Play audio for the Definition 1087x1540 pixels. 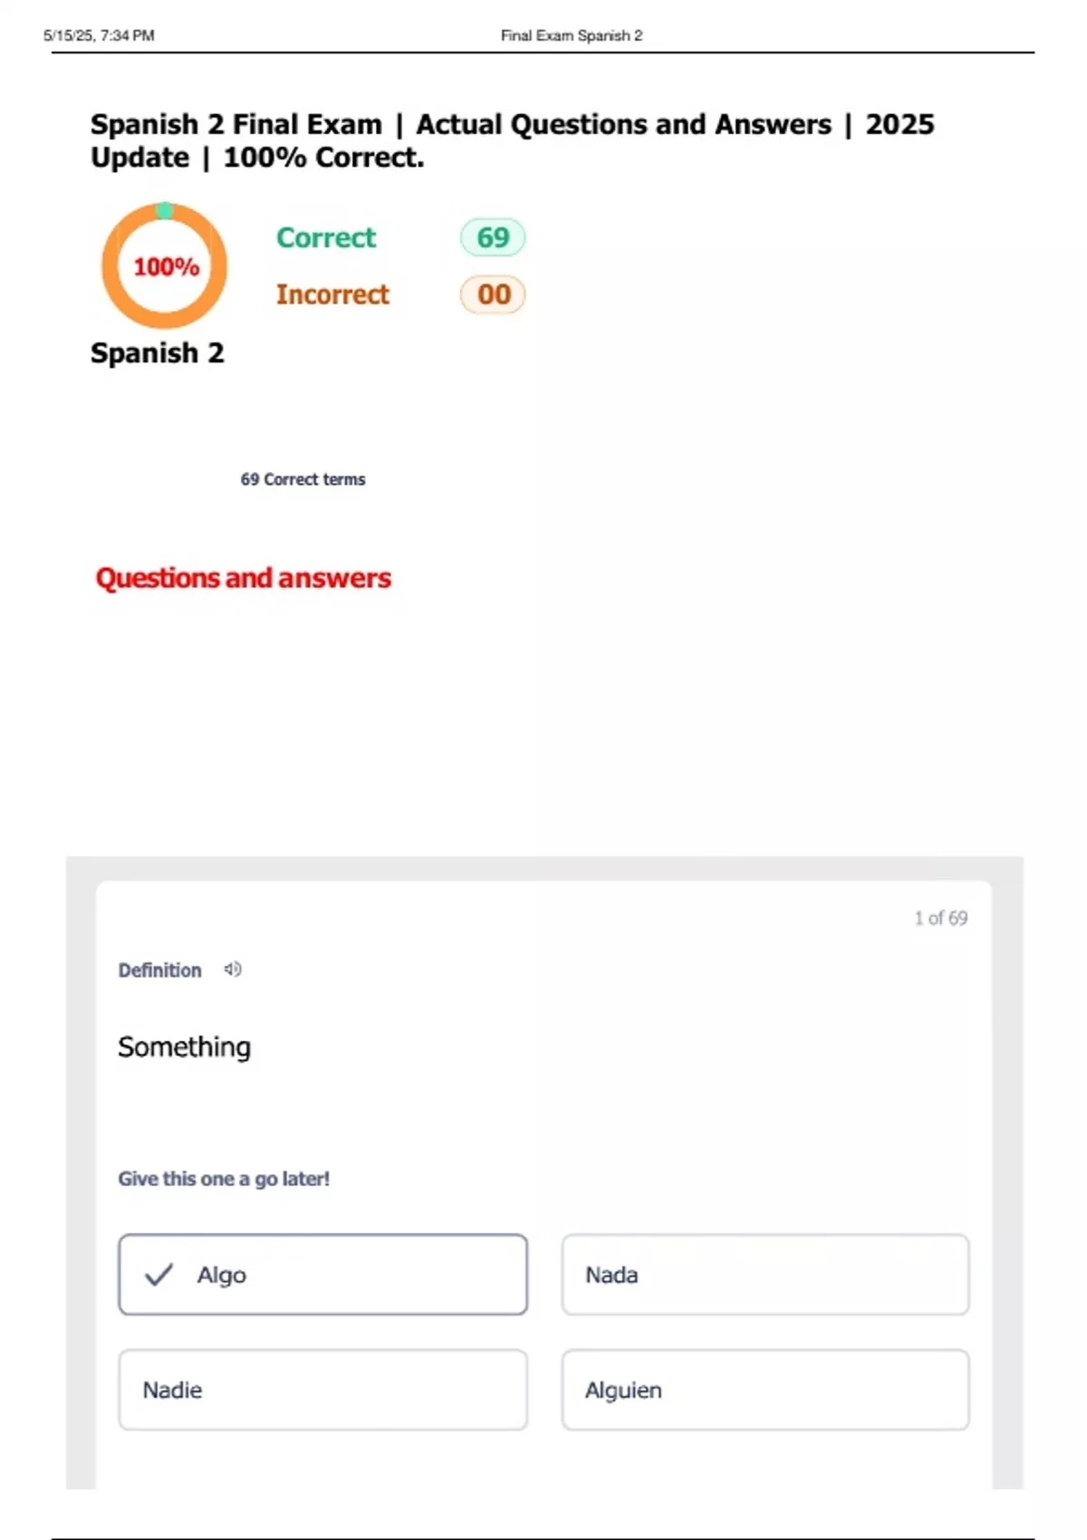(x=233, y=969)
